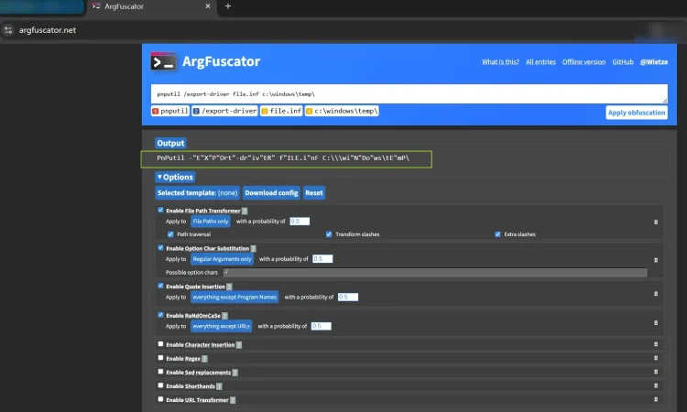Image resolution: width=687 pixels, height=412 pixels.
Task: Enable the Character Insertion checkbox
Action: (160, 343)
